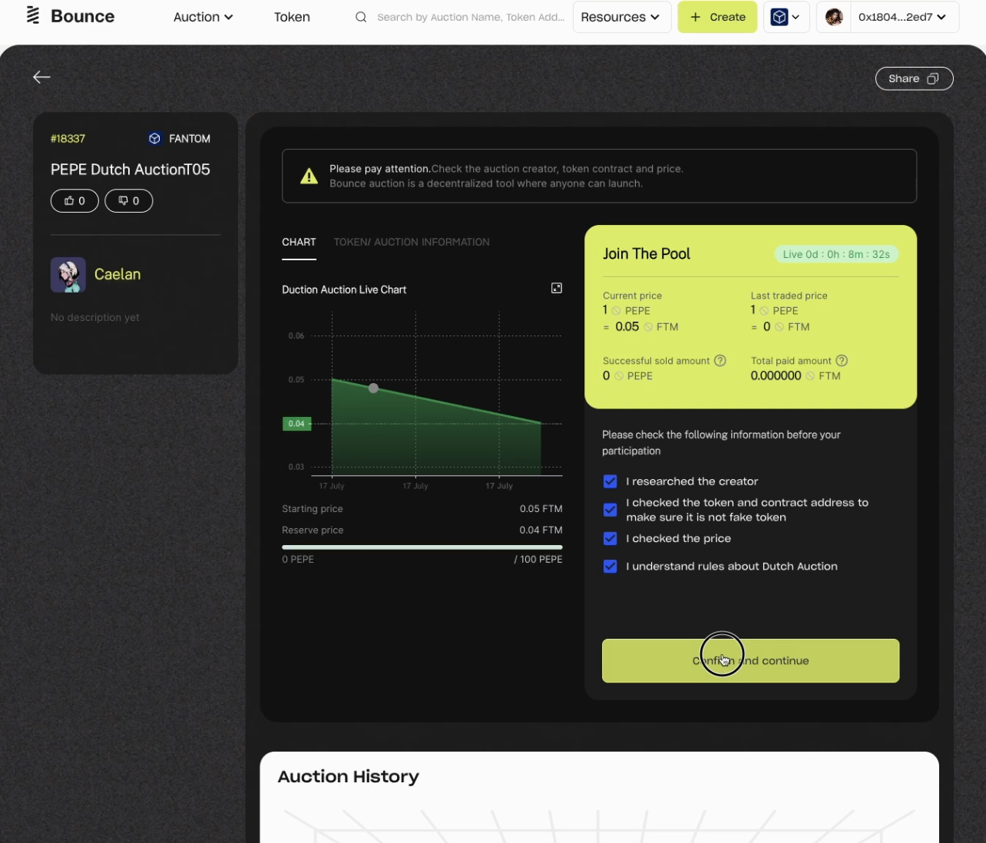Screen dimensions: 986x843
Task: Toggle 'I checked the price' checkbox
Action: (x=610, y=539)
